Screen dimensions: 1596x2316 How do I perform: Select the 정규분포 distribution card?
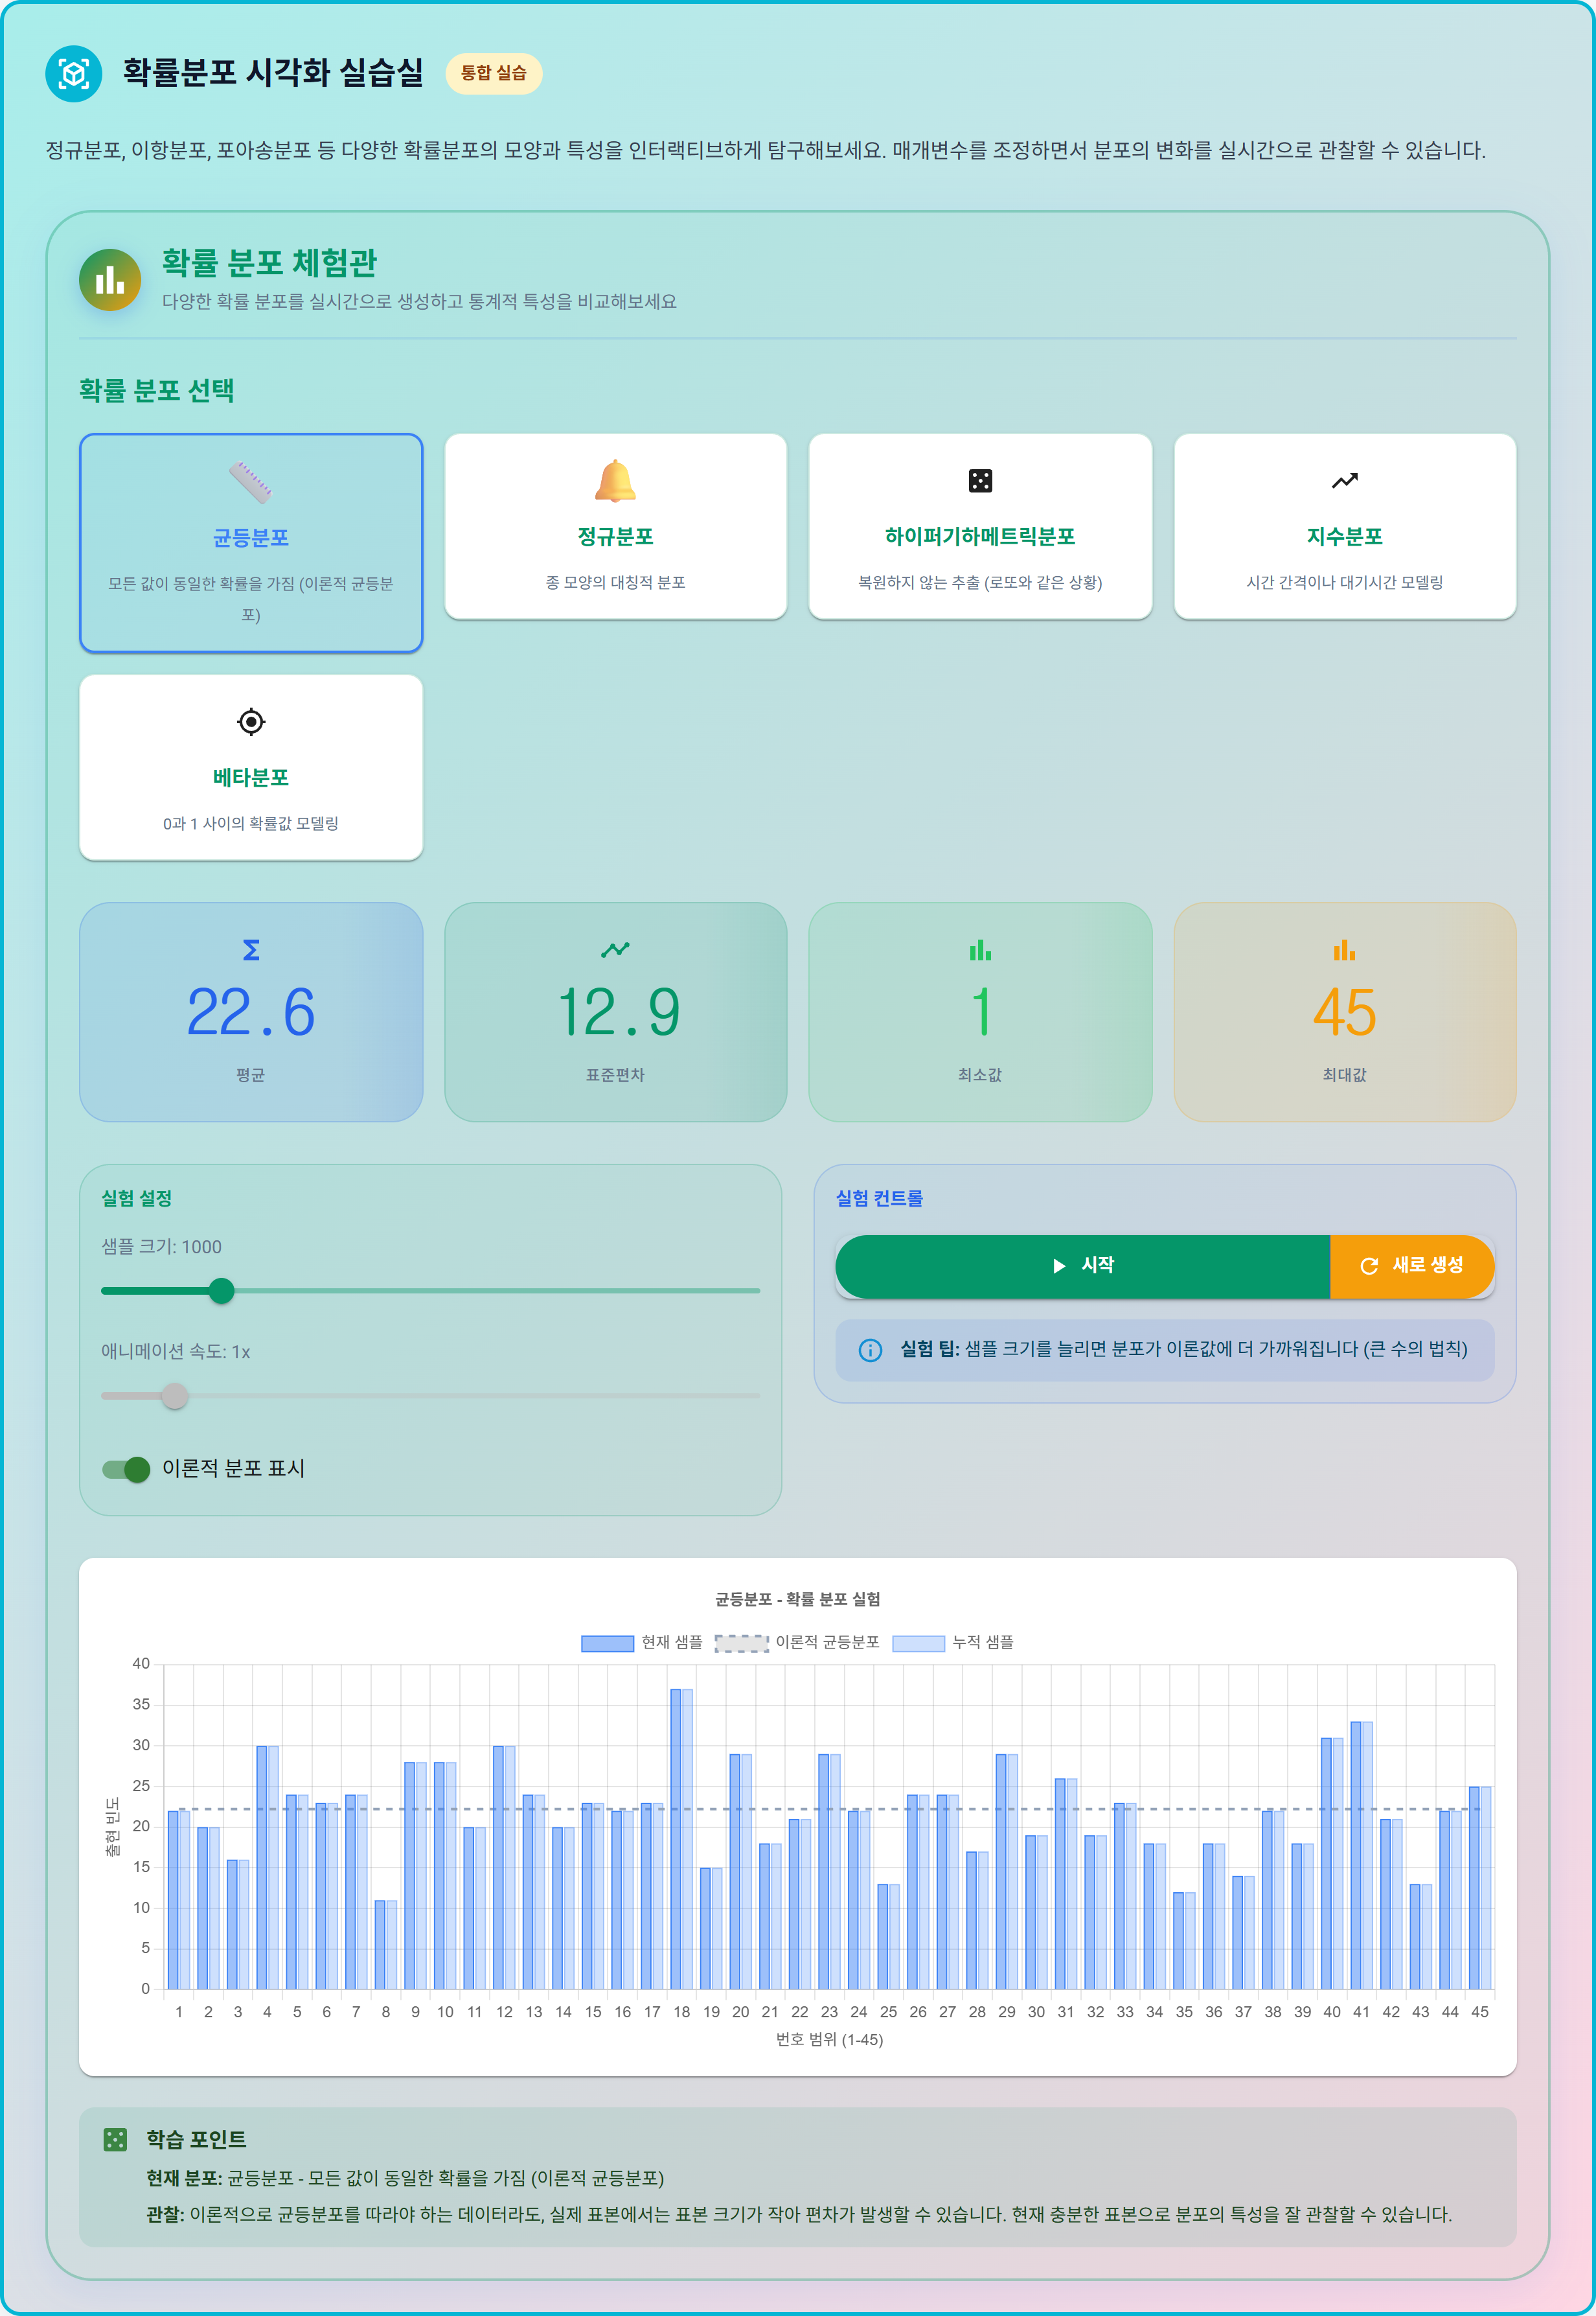pyautogui.click(x=615, y=526)
